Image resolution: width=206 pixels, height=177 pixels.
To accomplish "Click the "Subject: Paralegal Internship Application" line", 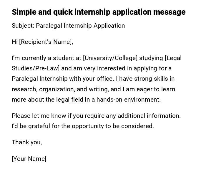I will (x=68, y=26).
